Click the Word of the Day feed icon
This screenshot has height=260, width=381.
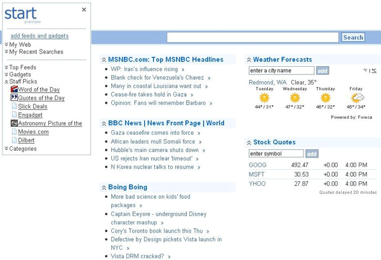point(14,90)
